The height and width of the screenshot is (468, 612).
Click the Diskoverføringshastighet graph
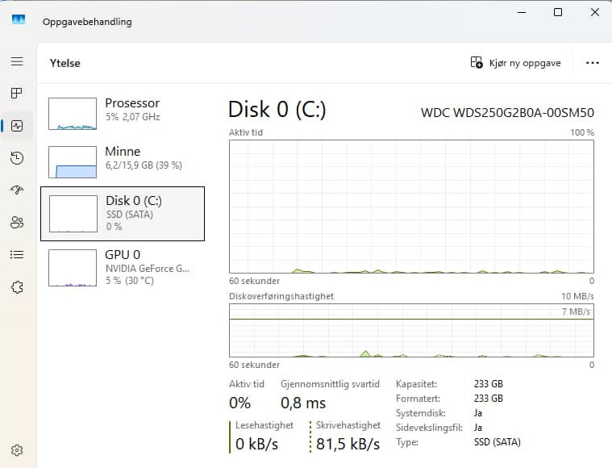click(x=411, y=331)
